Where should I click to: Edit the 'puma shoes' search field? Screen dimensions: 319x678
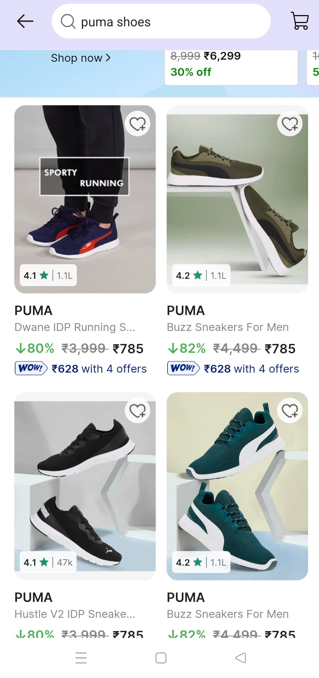pyautogui.click(x=168, y=22)
